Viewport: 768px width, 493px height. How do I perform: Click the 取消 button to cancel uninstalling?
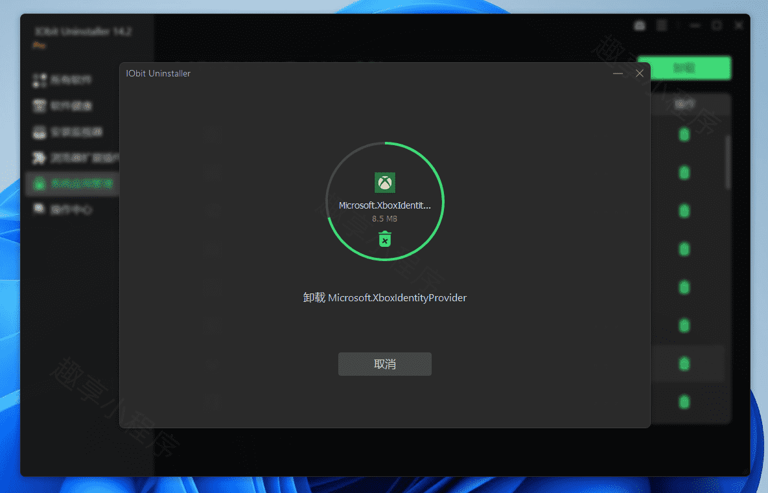click(x=384, y=363)
